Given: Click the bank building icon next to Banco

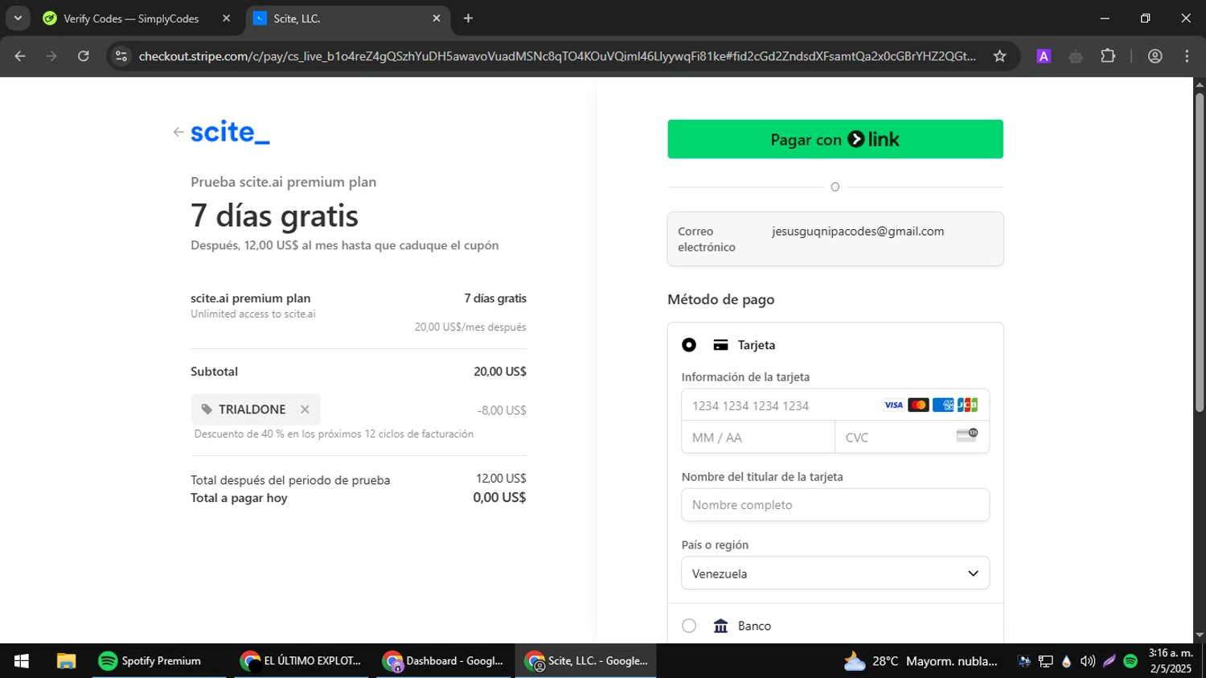Looking at the screenshot, I should [720, 626].
